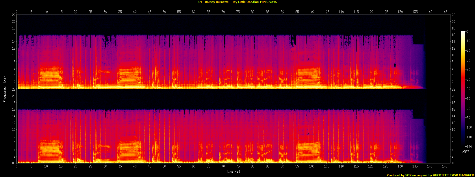This screenshot has width=475, height=177.
Task: Click inside the lower channel spectrogram plot
Action: tap(233, 126)
